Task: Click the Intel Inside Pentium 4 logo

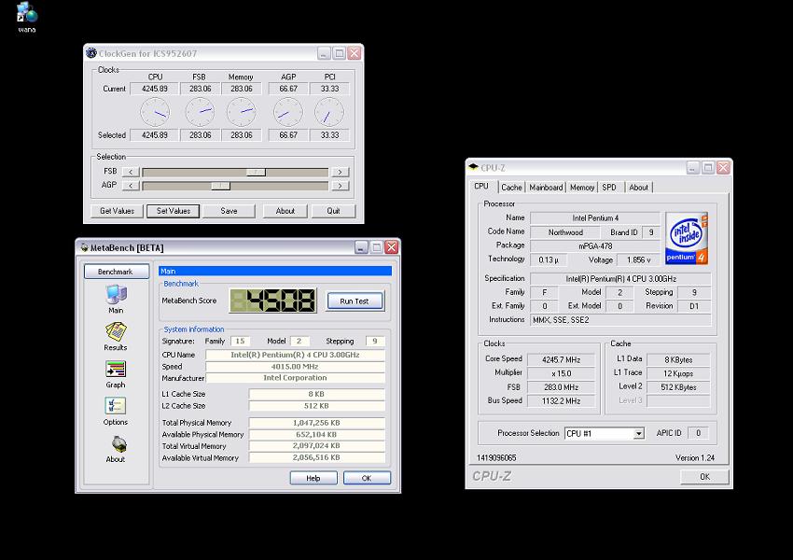Action: point(687,238)
